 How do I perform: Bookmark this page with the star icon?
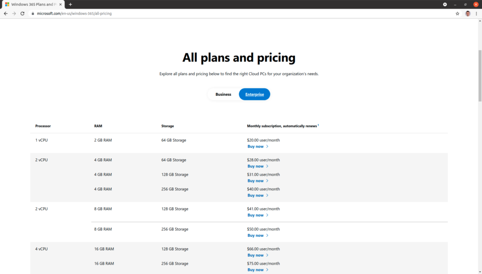pyautogui.click(x=458, y=14)
